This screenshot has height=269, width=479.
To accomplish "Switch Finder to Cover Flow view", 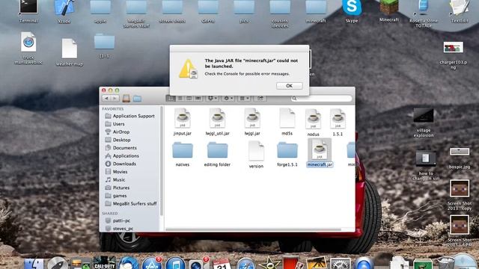I will coord(198,98).
